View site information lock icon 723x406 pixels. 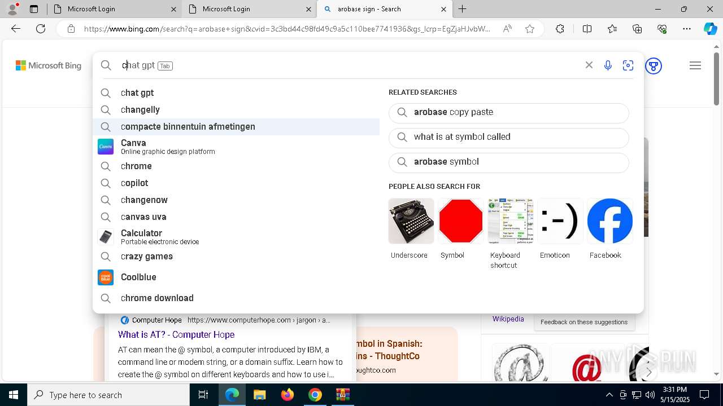[x=71, y=29]
